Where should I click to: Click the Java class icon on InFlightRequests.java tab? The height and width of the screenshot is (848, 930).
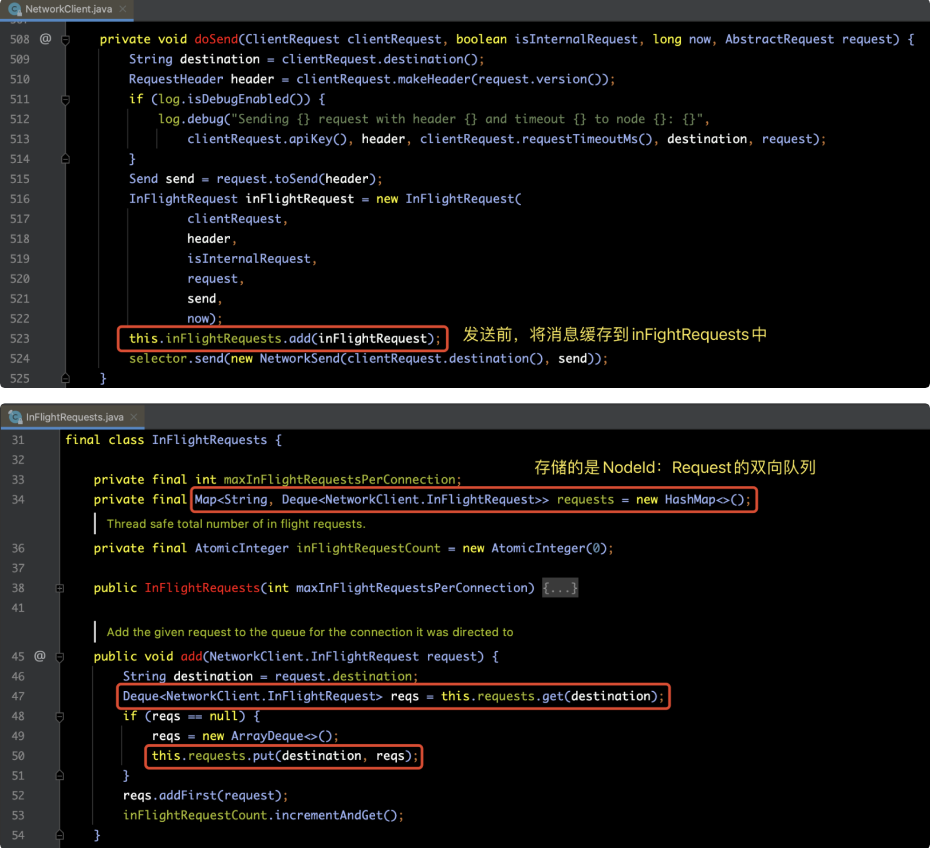[x=15, y=417]
